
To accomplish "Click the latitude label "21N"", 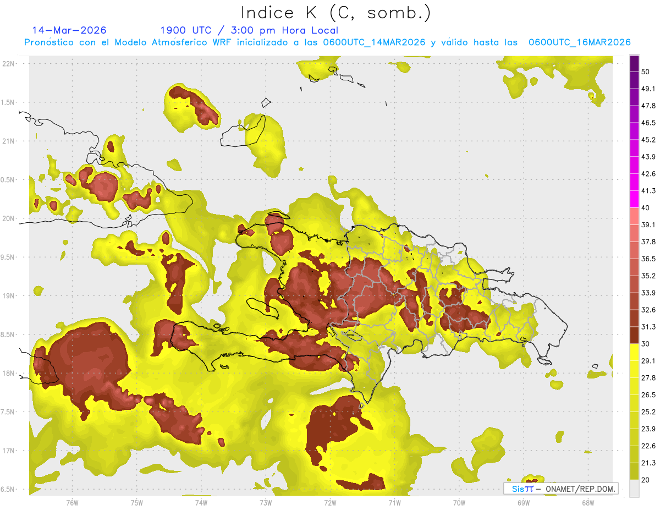I will pyautogui.click(x=8, y=141).
